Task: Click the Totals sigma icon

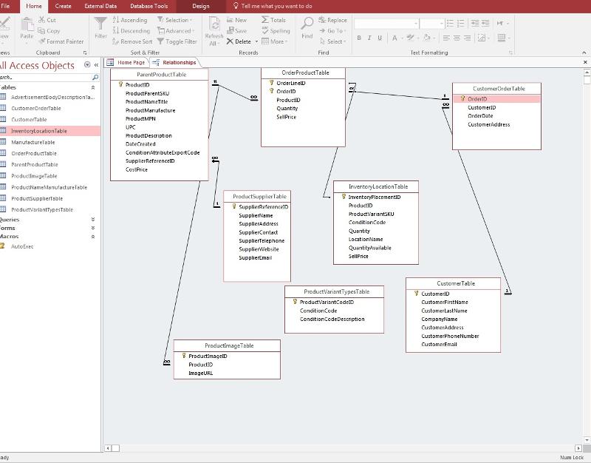Action: (x=265, y=20)
